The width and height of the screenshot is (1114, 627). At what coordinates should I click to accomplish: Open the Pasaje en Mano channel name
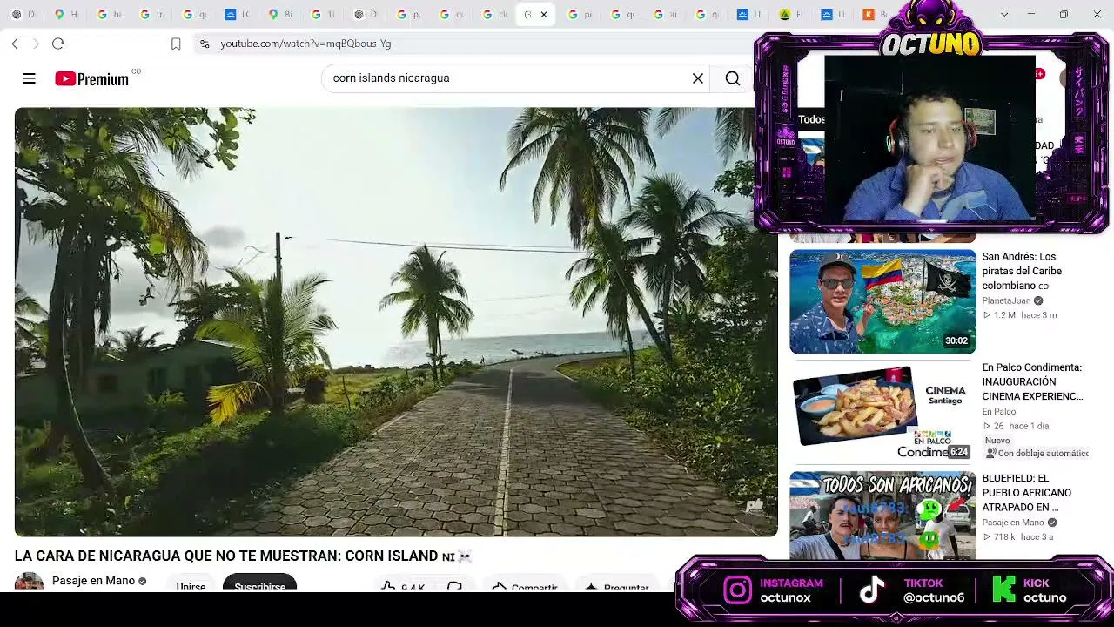tap(93, 581)
